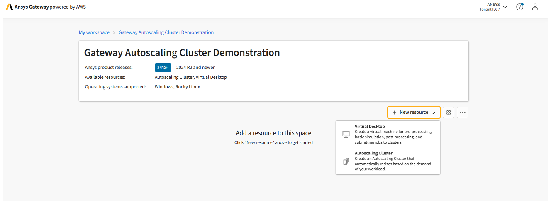Click '2024 R2 and newer' text
551x203 pixels.
pos(195,67)
